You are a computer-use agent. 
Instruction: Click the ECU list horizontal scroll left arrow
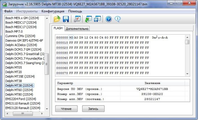[7, 114]
